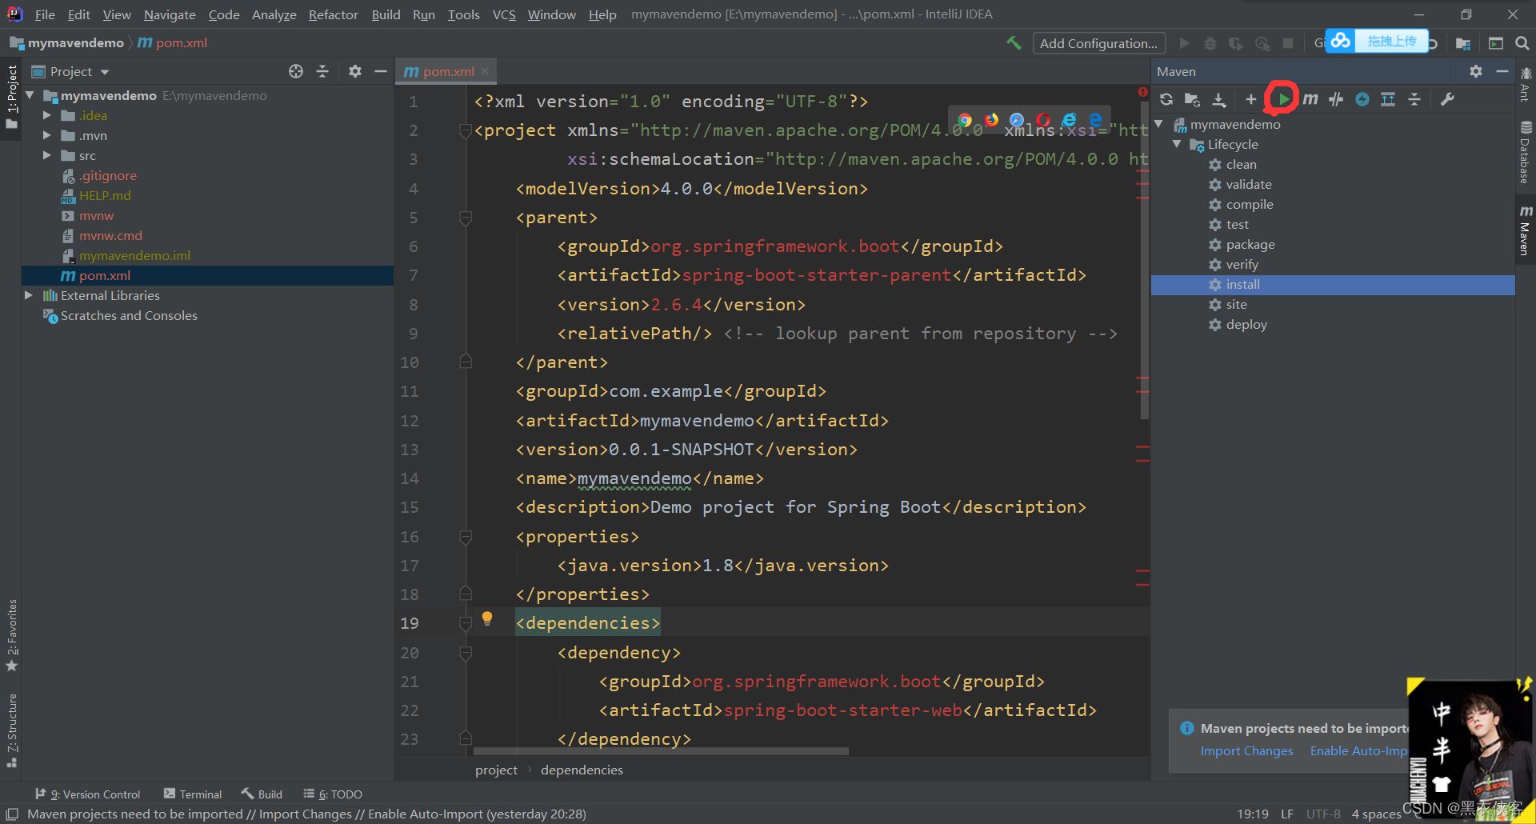Open Maven settings wrench icon

1447,99
